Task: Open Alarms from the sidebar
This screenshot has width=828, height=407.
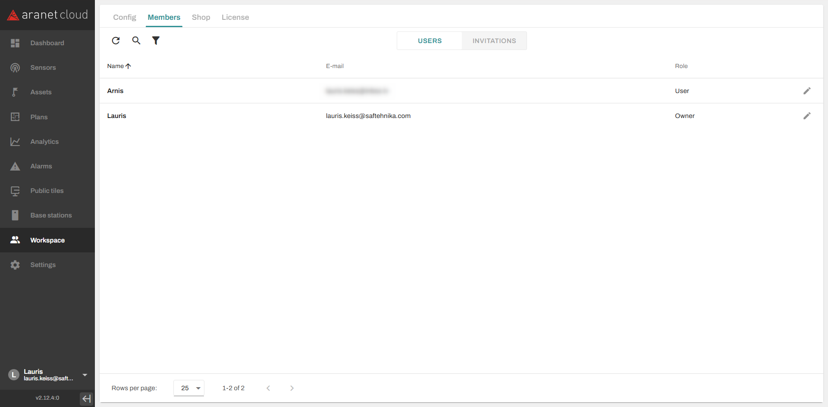Action: click(41, 166)
